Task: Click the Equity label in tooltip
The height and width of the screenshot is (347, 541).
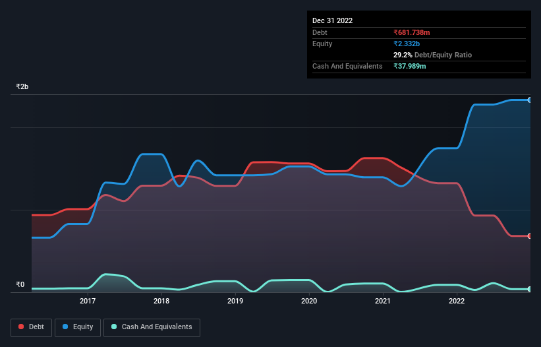Action: [x=322, y=44]
